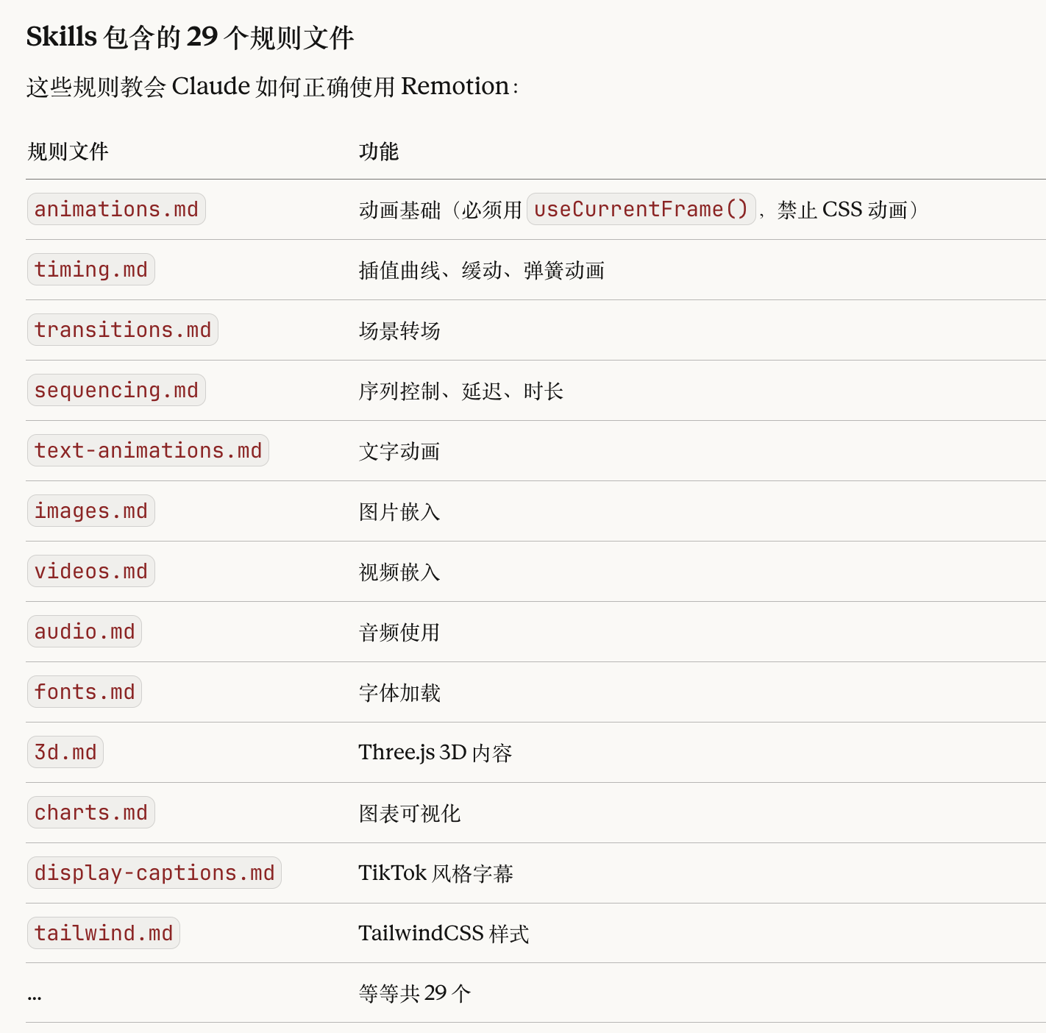Click on sequencing.md in the table

[116, 391]
